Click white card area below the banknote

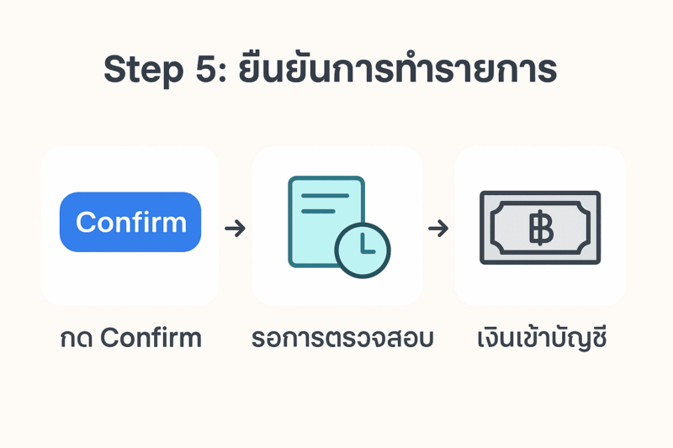click(539, 284)
